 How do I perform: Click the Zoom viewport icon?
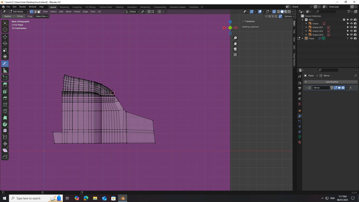pos(235,38)
